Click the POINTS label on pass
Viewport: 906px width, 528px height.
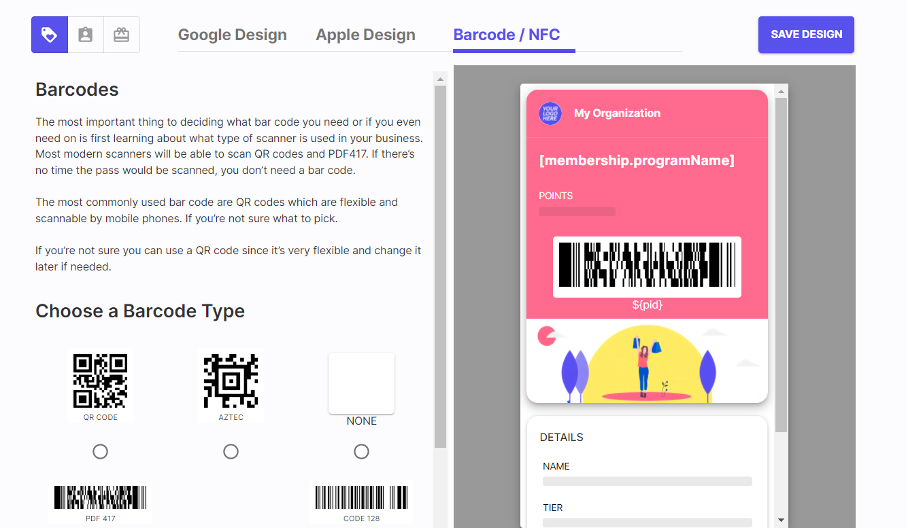point(556,196)
